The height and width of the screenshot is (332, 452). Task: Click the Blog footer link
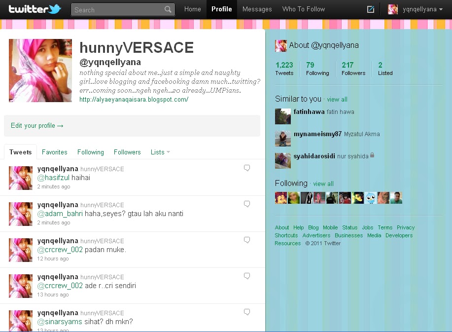pyautogui.click(x=313, y=227)
